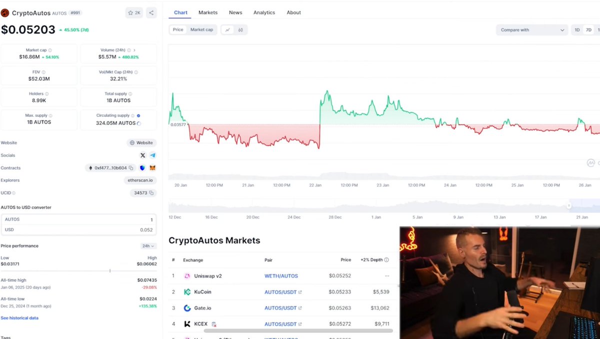Image resolution: width=600 pixels, height=339 pixels.
Task: Click the Gate.io exchange name
Action: (203, 308)
